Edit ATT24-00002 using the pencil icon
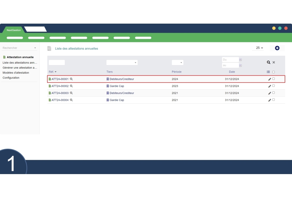The height and width of the screenshot is (198, 292). click(270, 86)
